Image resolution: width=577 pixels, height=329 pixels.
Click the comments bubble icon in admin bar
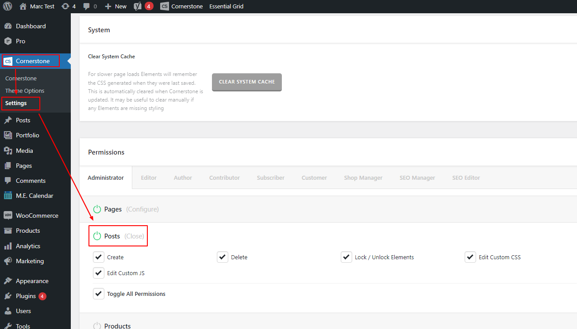point(87,6)
